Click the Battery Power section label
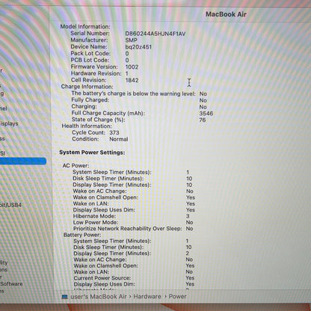Image resolution: width=311 pixels, height=311 pixels. (82, 235)
